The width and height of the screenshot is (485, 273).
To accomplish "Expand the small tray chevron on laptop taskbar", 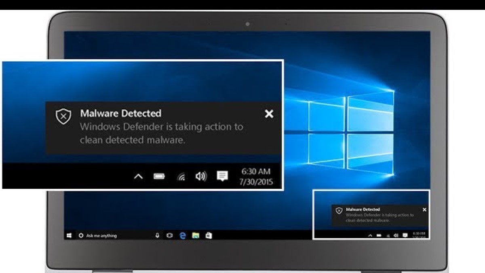I will [x=370, y=235].
